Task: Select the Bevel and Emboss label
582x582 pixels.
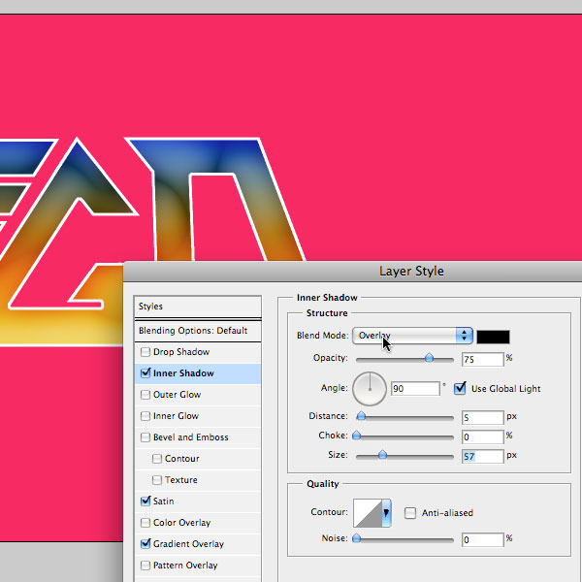Action: click(x=191, y=437)
